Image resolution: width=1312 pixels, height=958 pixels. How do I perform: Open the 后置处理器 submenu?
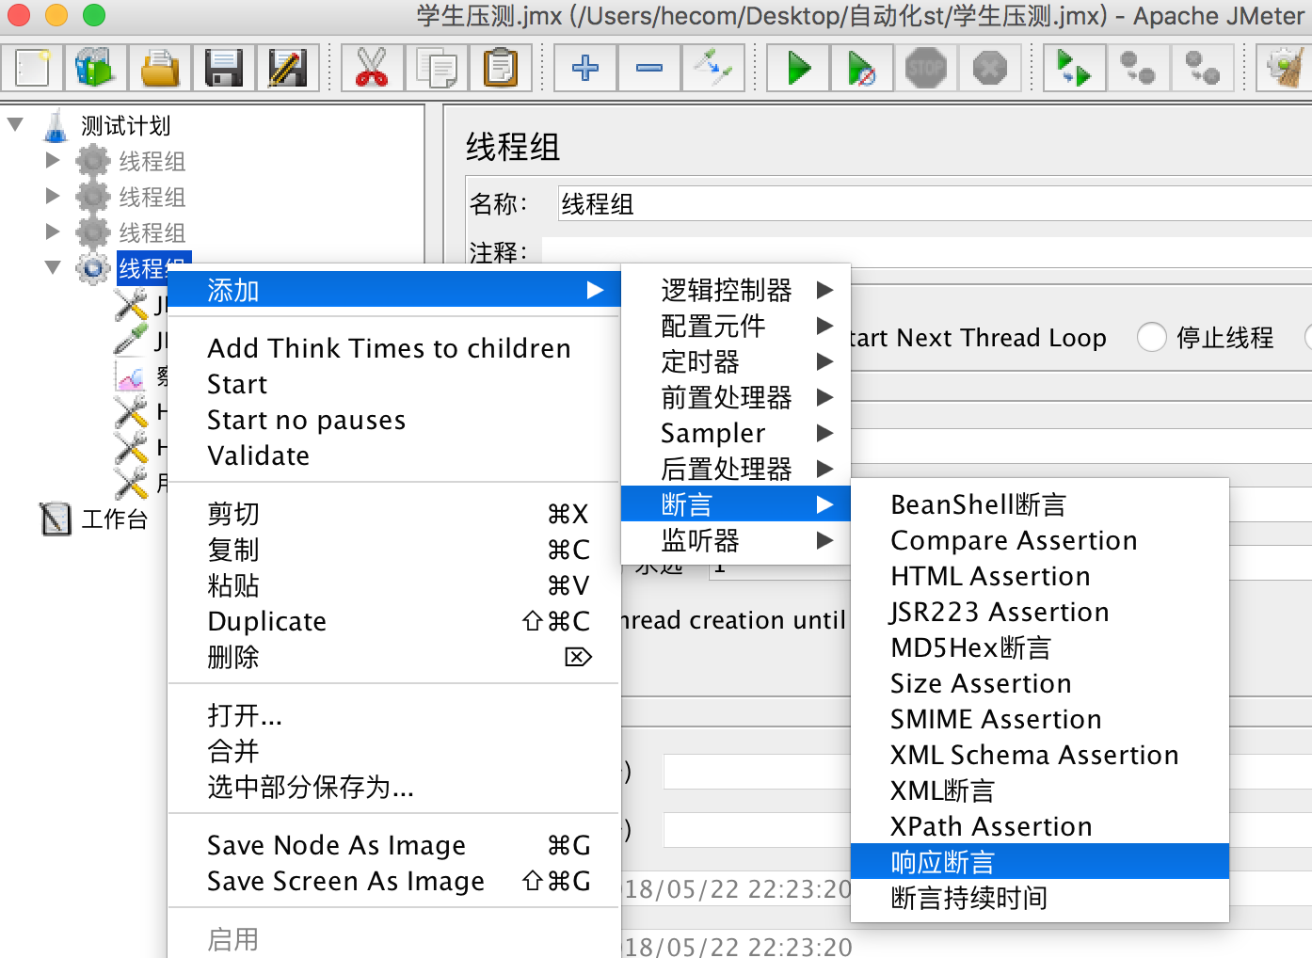(736, 469)
